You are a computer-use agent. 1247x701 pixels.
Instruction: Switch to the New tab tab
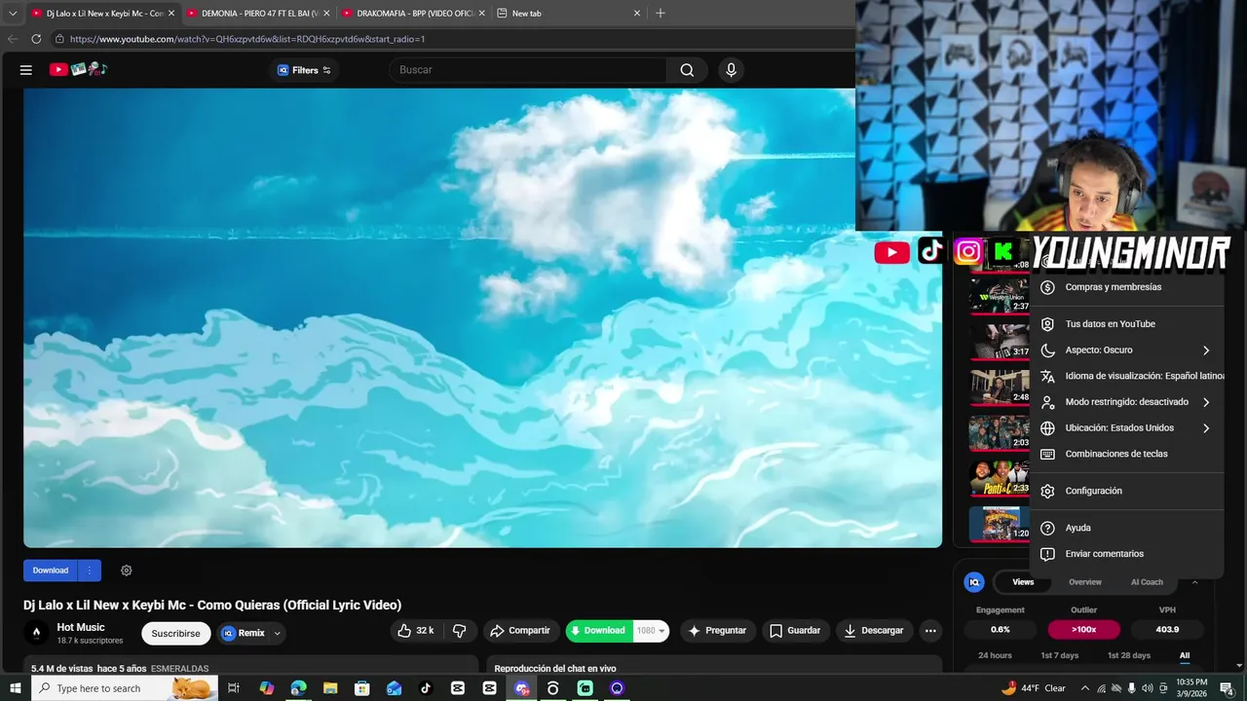click(x=569, y=14)
